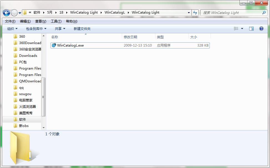
Task: Click the magnifier icon in the search box
Action: coord(264,12)
